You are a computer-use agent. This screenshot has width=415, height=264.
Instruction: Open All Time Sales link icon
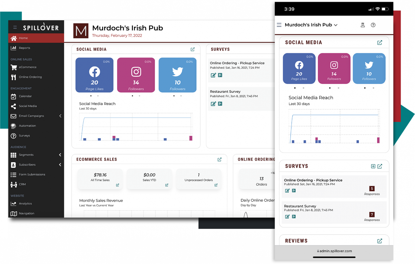pyautogui.click(x=117, y=185)
